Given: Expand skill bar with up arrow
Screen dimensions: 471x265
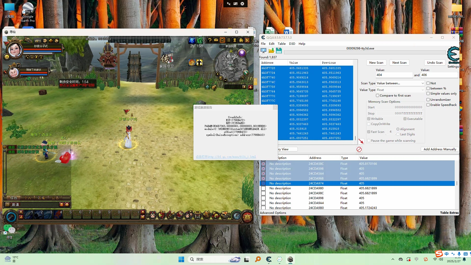Looking at the screenshot, I should point(143,212).
